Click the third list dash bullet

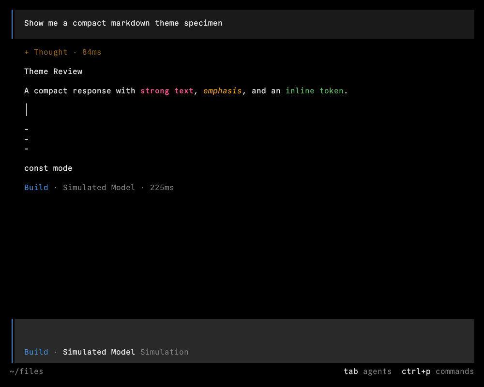click(x=27, y=149)
